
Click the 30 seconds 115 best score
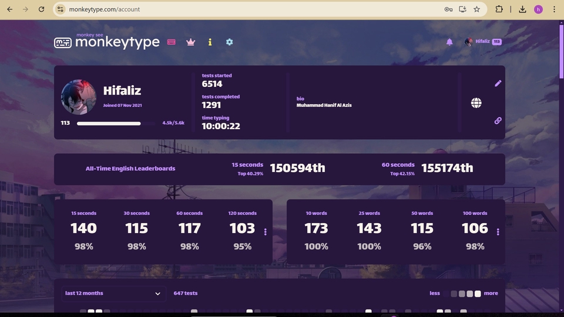click(137, 228)
